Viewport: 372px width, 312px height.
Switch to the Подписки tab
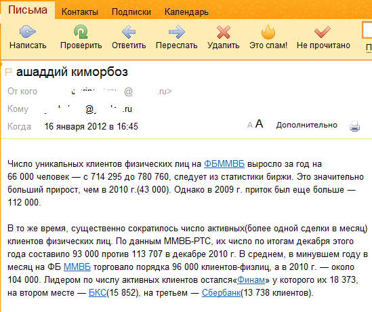131,12
